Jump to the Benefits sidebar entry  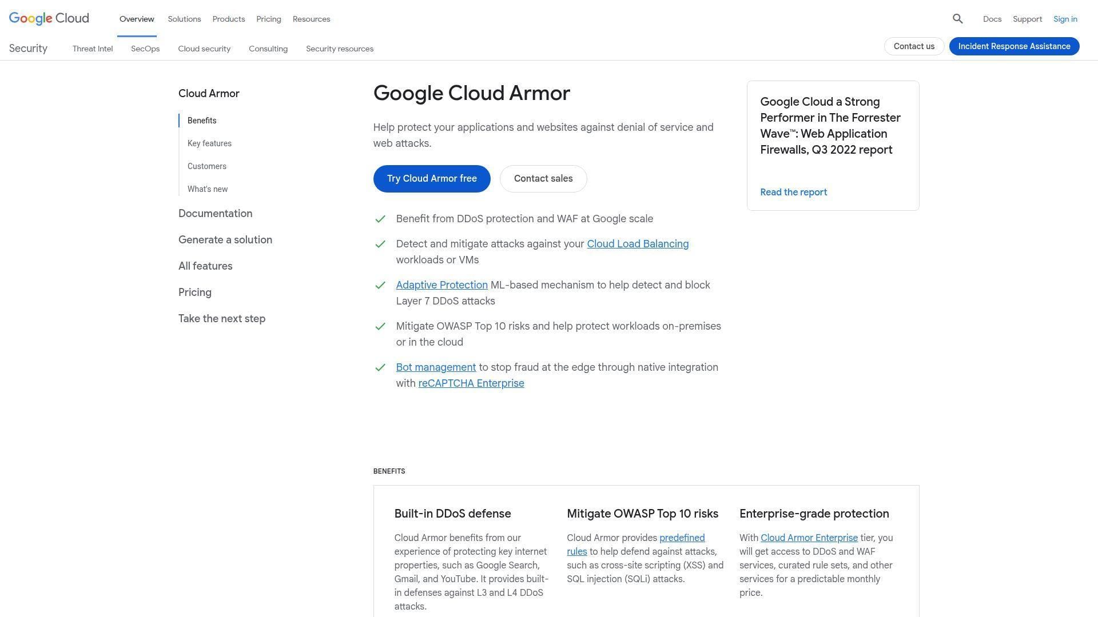click(202, 121)
